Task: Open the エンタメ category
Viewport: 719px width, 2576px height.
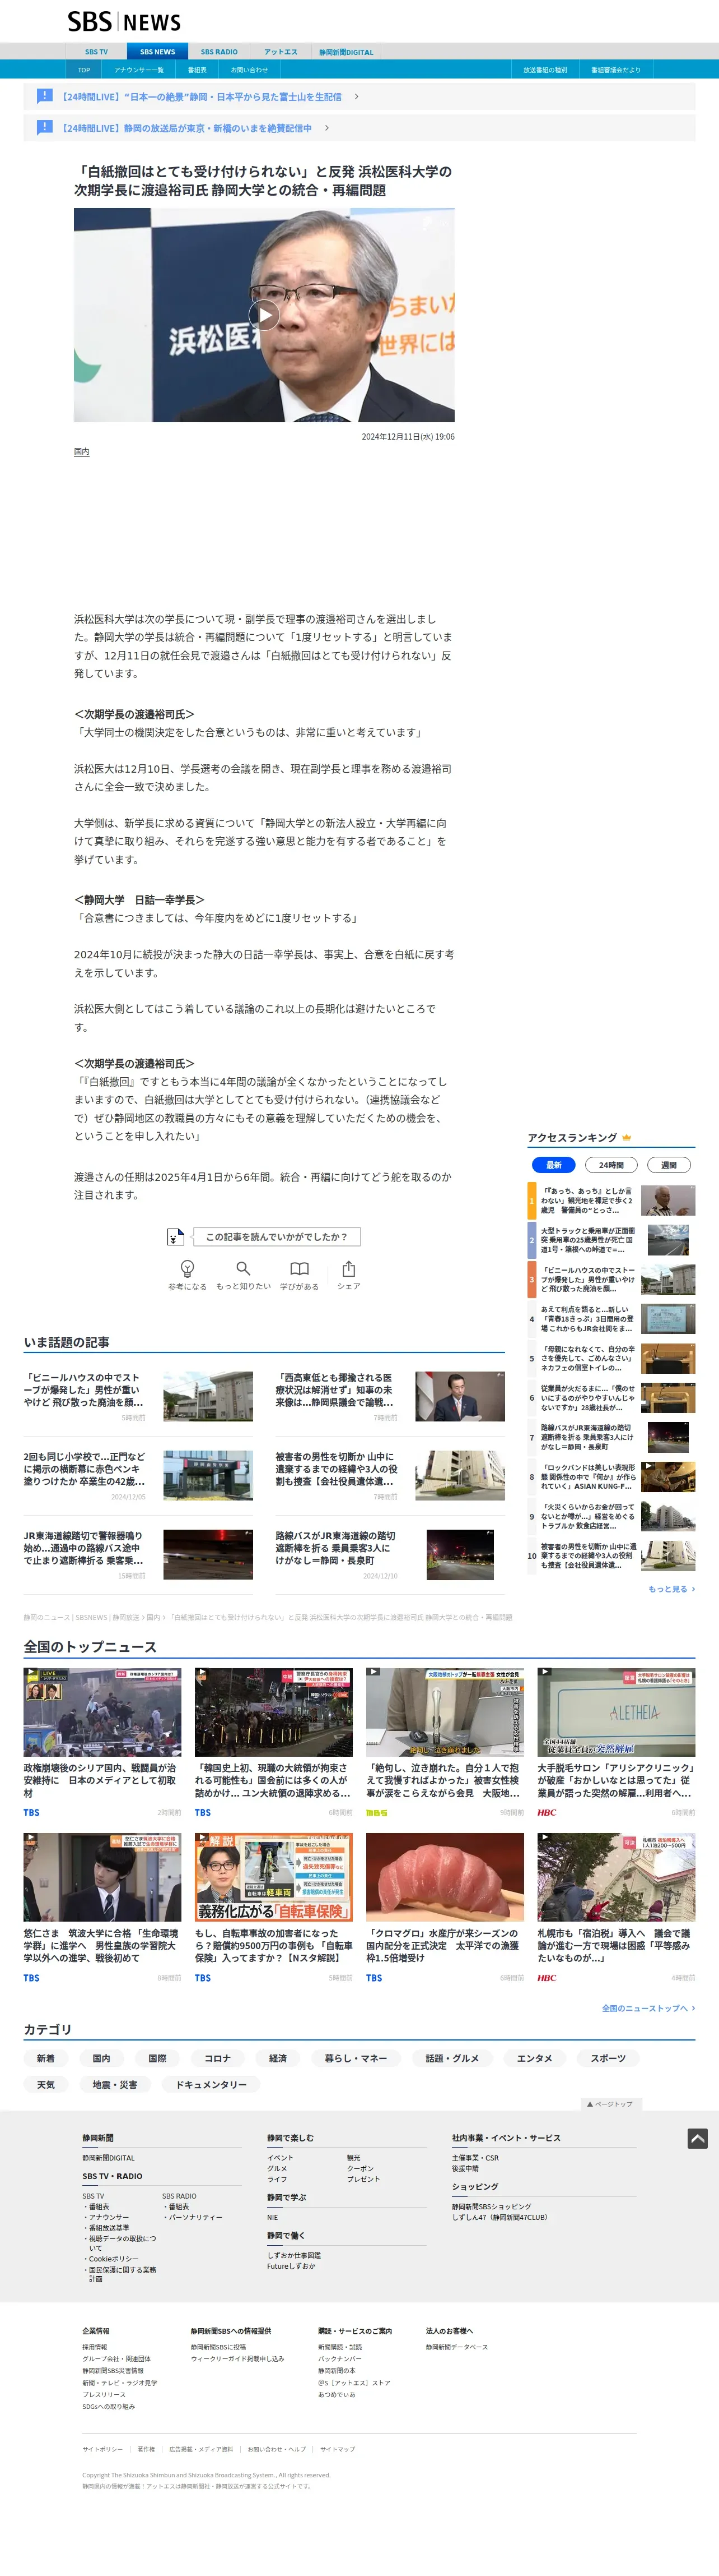Action: click(534, 2058)
